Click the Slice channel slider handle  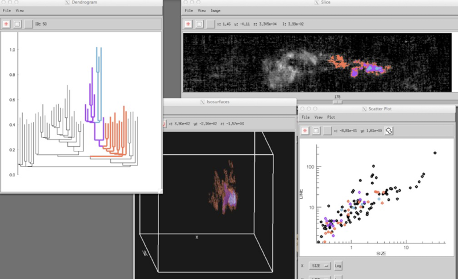click(337, 102)
